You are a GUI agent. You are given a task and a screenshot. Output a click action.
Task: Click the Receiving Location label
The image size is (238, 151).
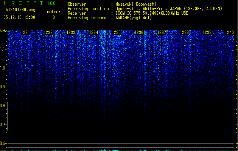pyautogui.click(x=88, y=9)
